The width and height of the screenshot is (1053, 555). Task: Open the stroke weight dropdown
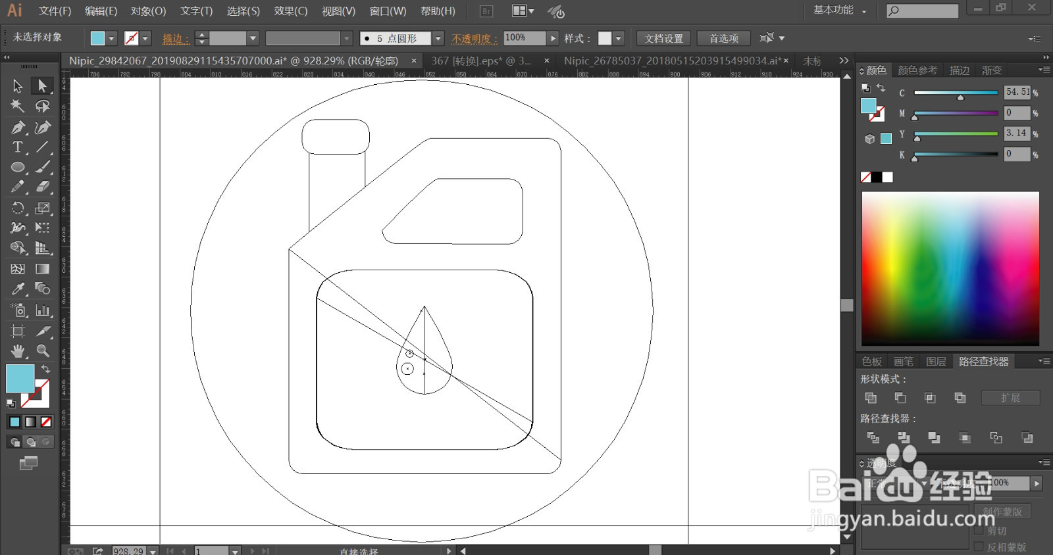click(252, 39)
